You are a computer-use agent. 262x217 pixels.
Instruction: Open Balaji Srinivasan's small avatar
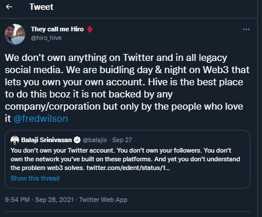pos(14,140)
